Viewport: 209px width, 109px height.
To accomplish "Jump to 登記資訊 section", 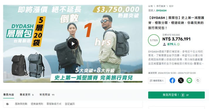I will click(x=70, y=104).
